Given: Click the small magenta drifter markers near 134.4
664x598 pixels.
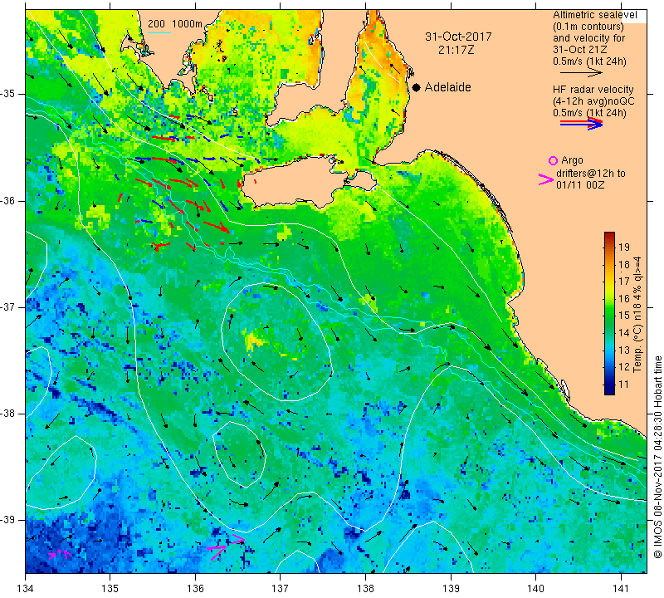Looking at the screenshot, I should pos(60,553).
